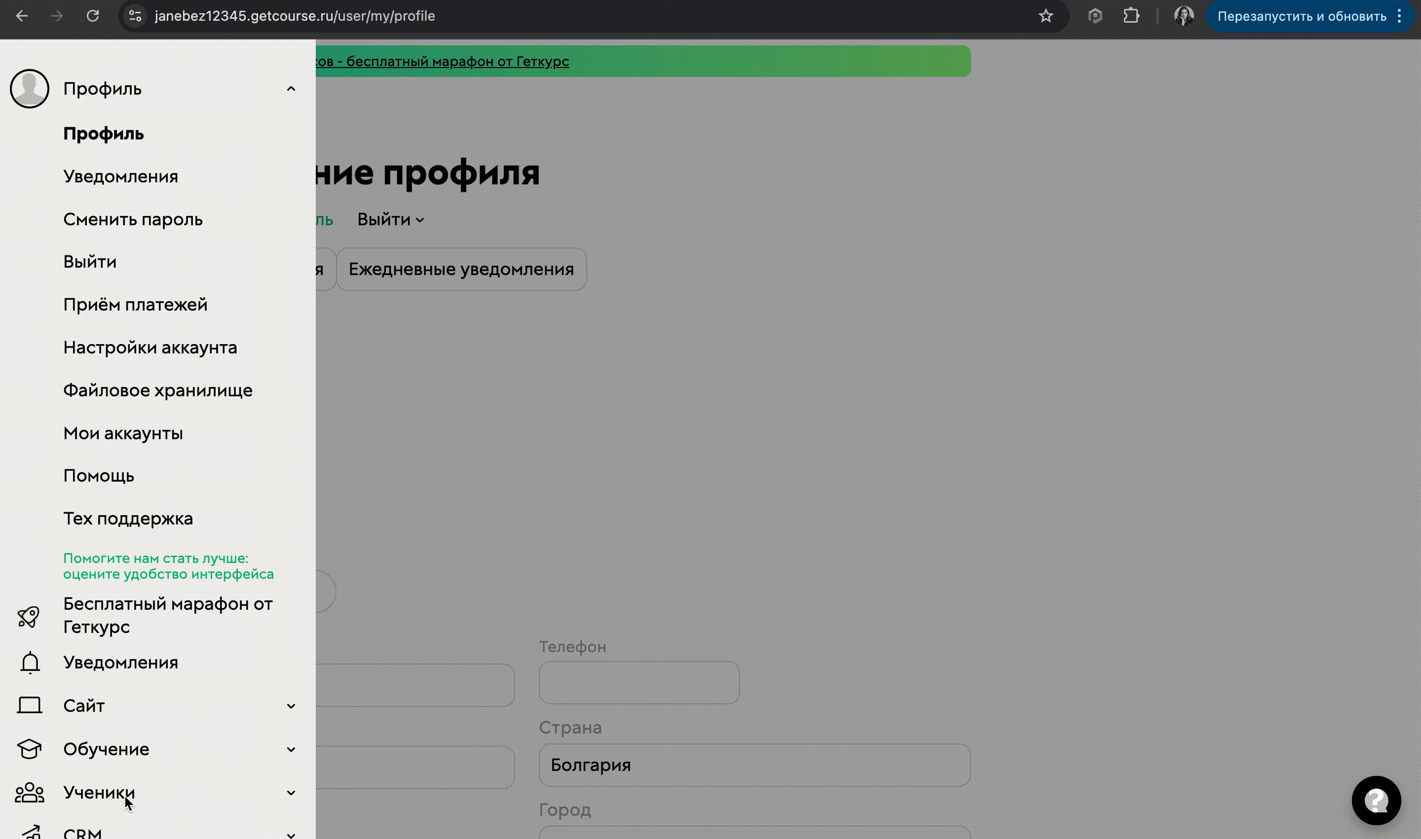Click the graduation cap Обучение icon
The width and height of the screenshot is (1421, 839).
(30, 749)
